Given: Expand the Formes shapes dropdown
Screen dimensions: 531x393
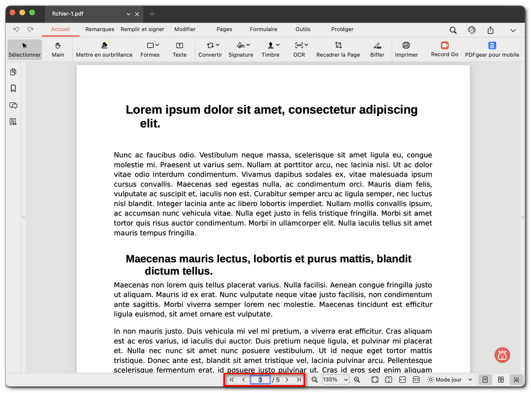Looking at the screenshot, I should click(x=150, y=49).
